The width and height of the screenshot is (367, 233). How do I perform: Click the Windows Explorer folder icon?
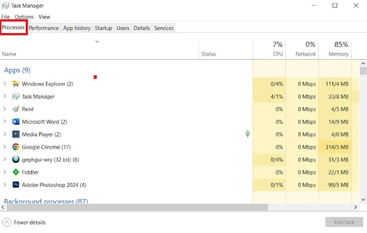point(15,84)
